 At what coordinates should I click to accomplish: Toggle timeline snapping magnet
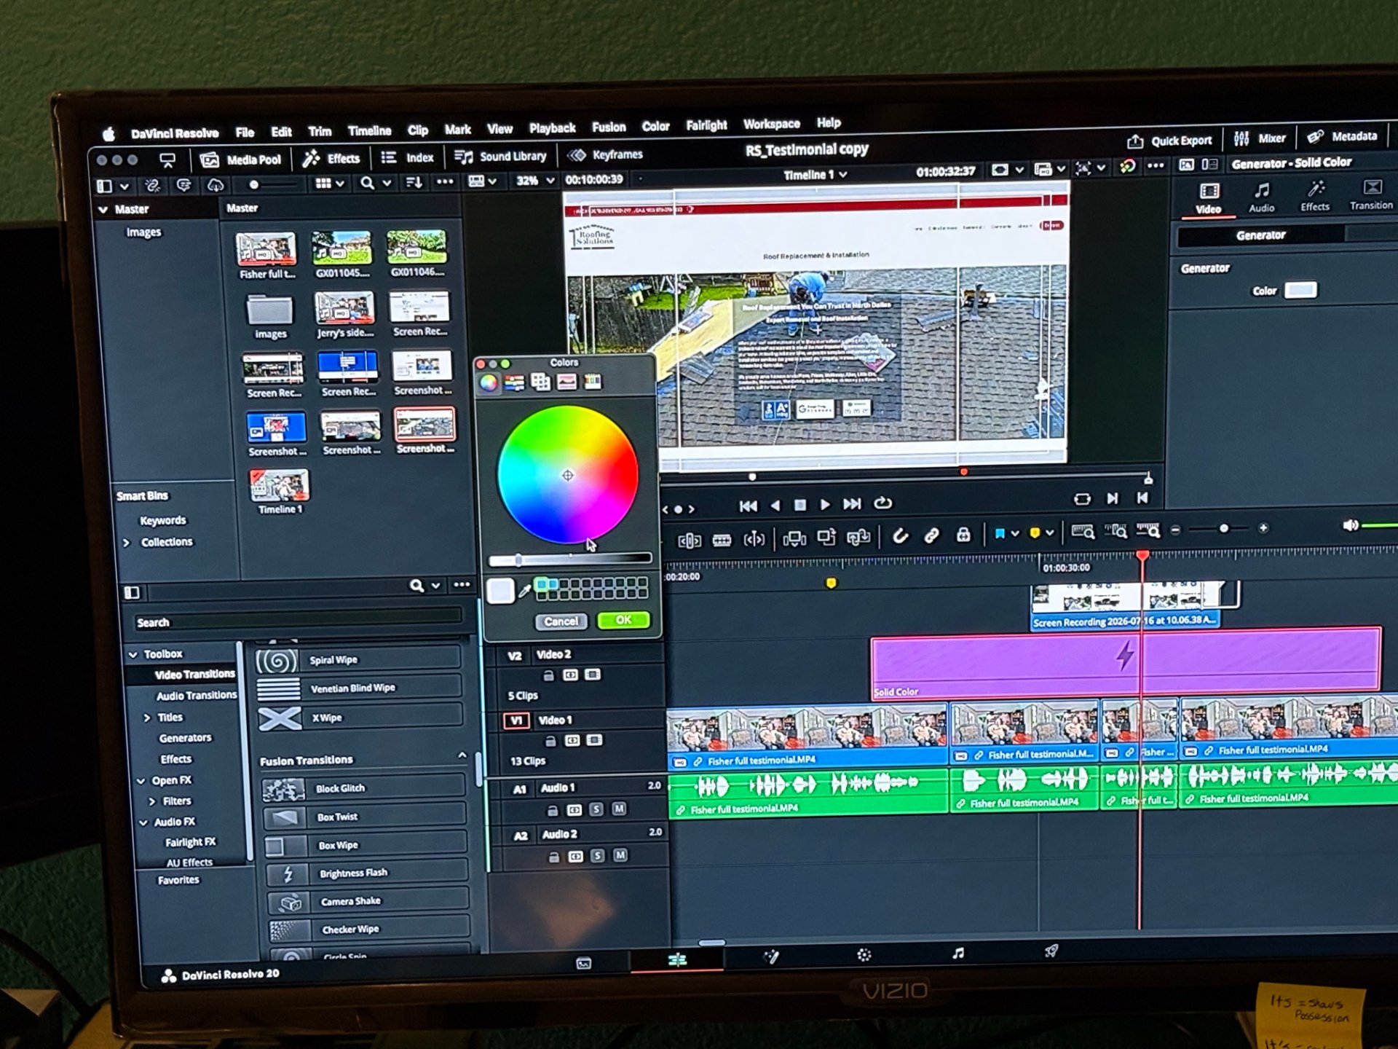[x=901, y=536]
